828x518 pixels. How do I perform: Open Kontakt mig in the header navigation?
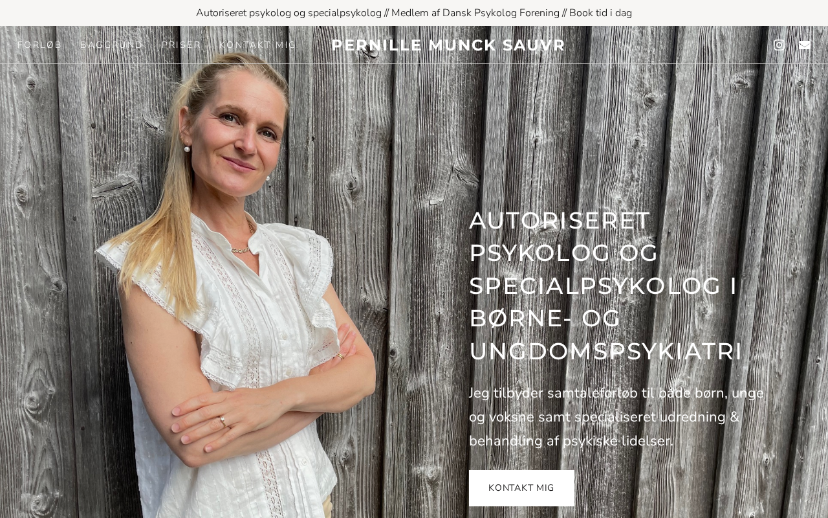[257, 45]
